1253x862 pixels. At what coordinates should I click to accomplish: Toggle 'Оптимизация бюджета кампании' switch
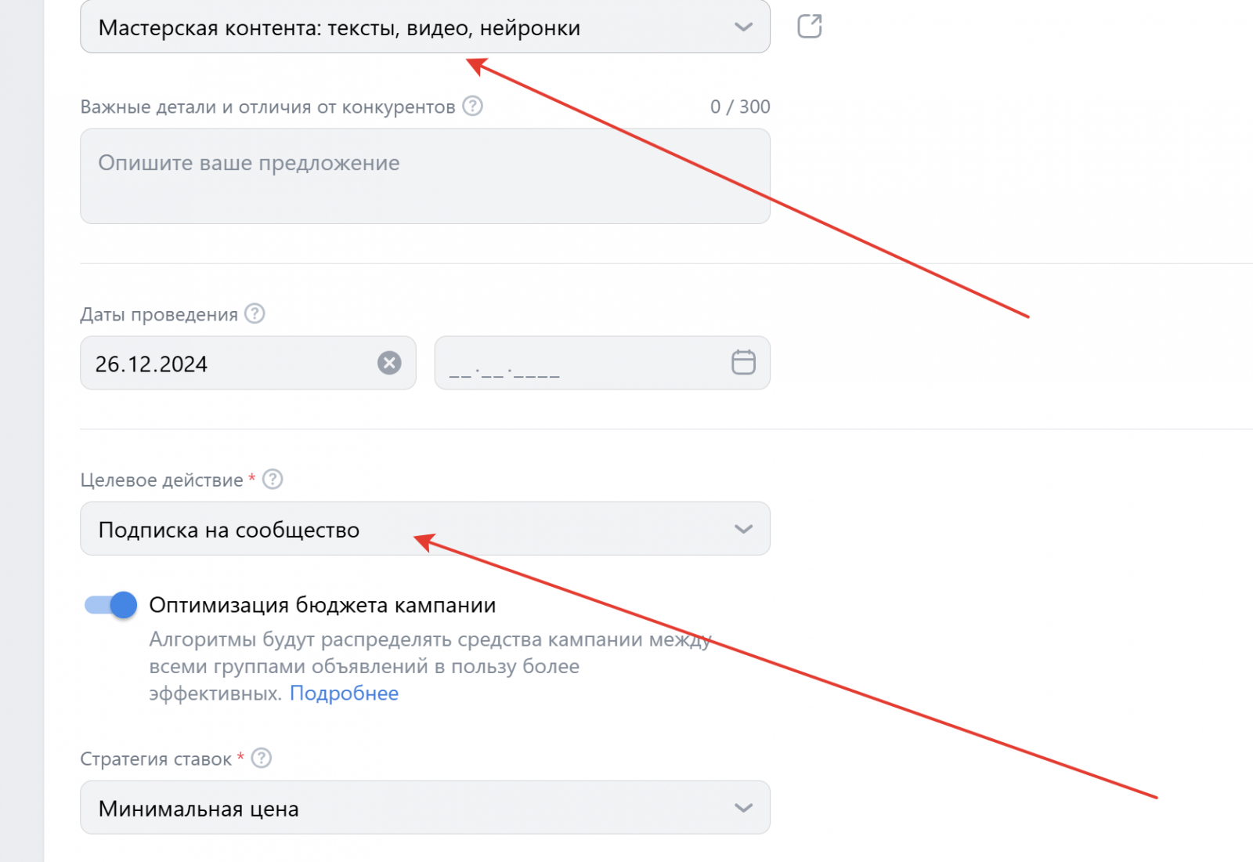click(110, 605)
